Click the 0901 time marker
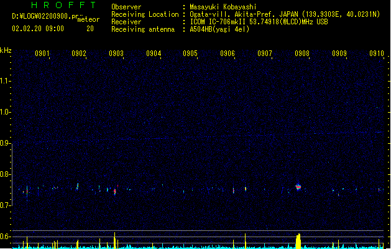This screenshot has width=391, height=249. [42, 53]
